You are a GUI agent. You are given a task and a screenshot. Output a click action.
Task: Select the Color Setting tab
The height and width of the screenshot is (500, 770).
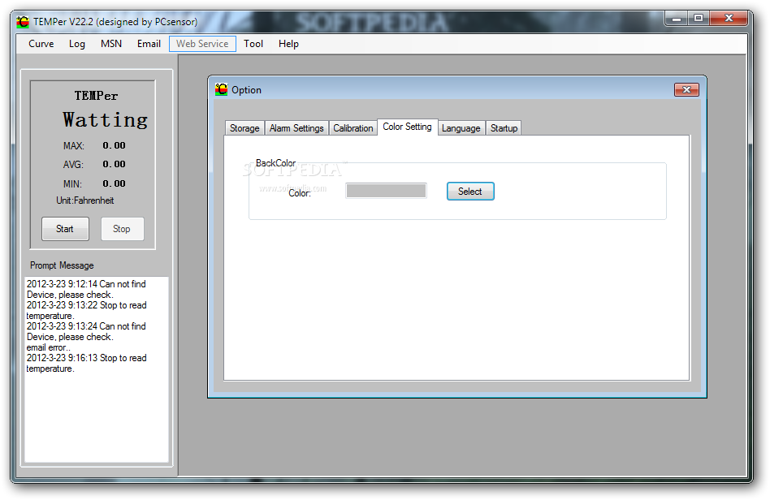(x=407, y=127)
